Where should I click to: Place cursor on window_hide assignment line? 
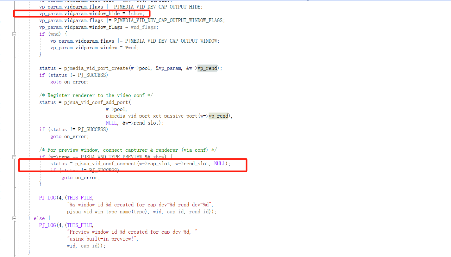point(92,14)
